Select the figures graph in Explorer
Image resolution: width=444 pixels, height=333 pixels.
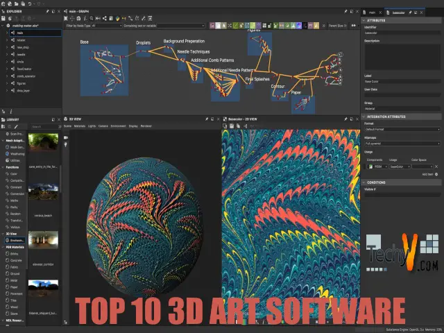pyautogui.click(x=22, y=83)
